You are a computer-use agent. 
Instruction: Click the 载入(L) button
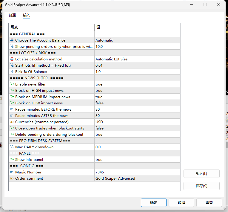[x=201, y=174]
